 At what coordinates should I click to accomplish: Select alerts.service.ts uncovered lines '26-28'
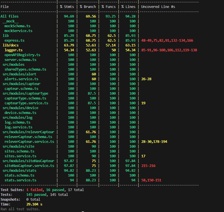point(146,79)
